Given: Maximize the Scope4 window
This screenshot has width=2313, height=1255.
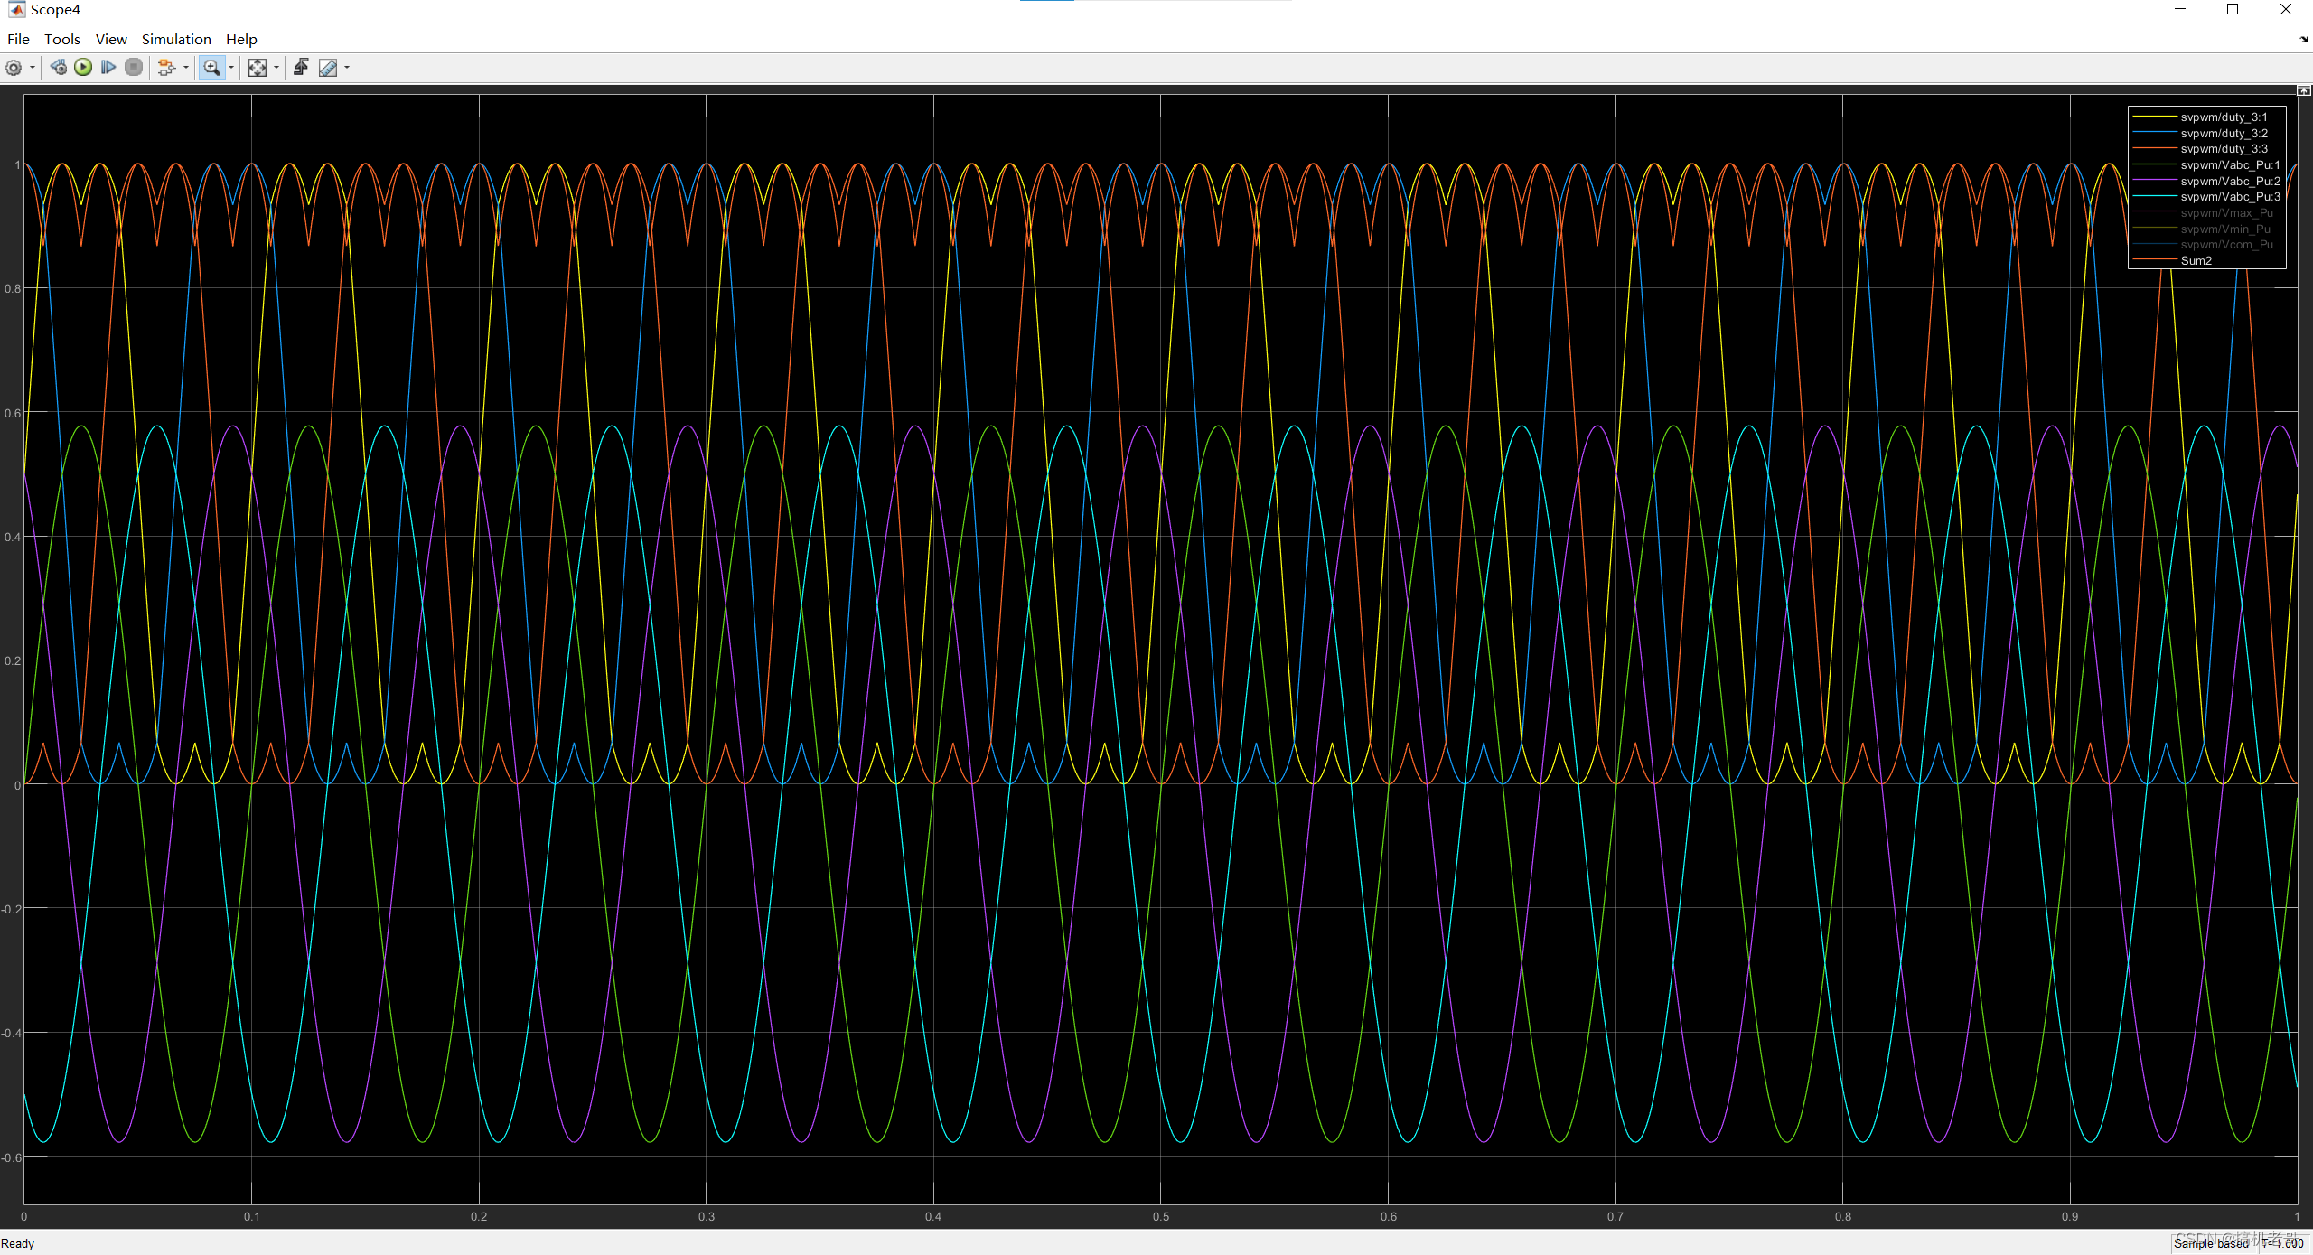Looking at the screenshot, I should [x=2233, y=9].
